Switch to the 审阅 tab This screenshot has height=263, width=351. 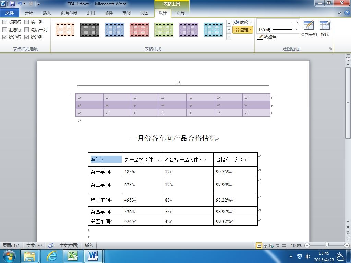[x=126, y=13]
